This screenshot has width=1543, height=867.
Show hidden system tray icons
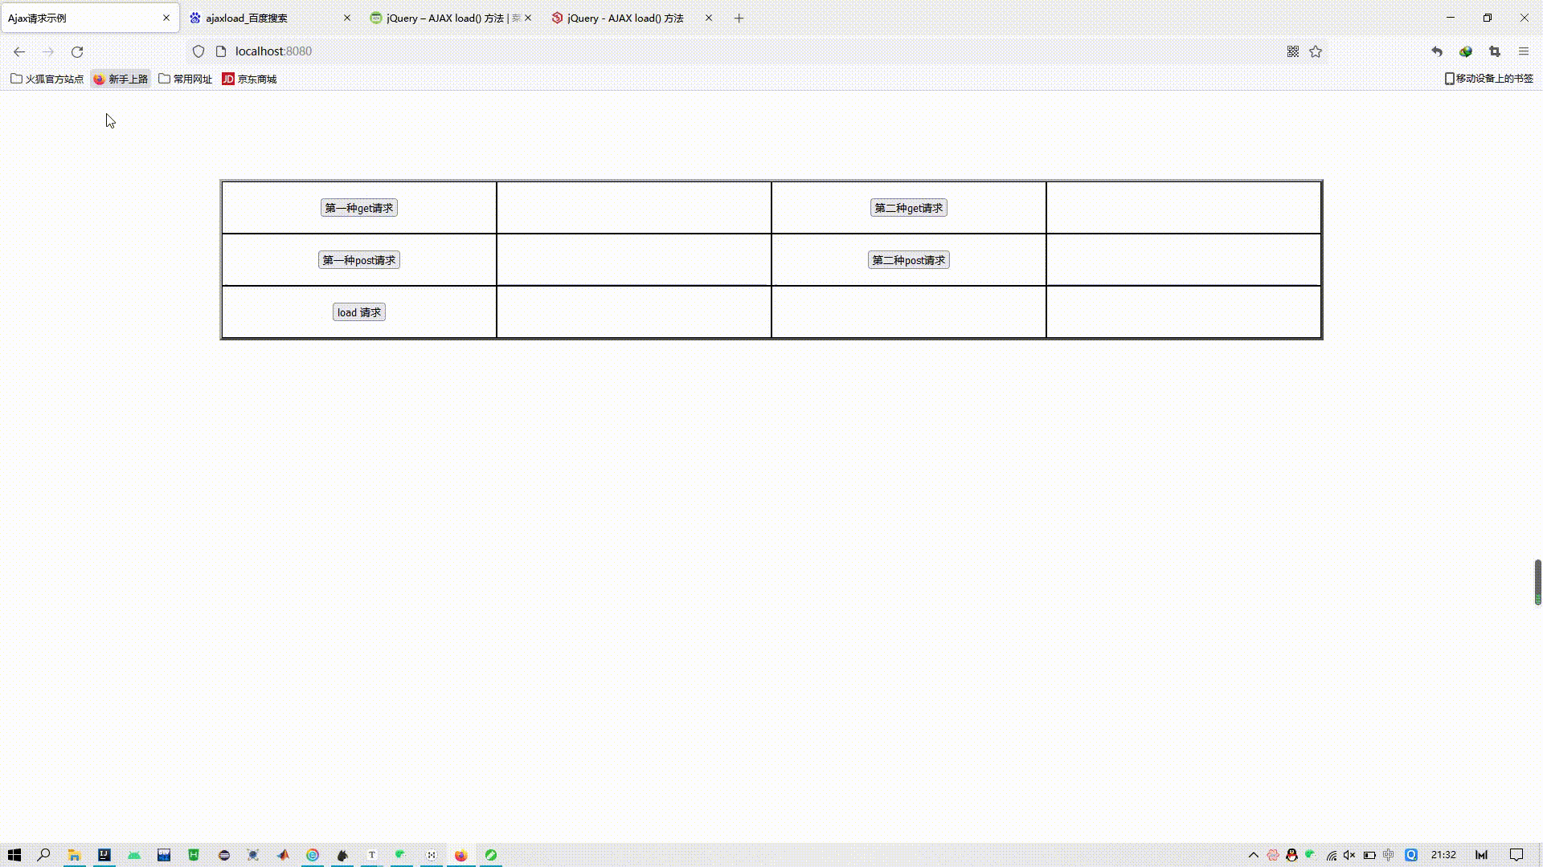click(1254, 855)
